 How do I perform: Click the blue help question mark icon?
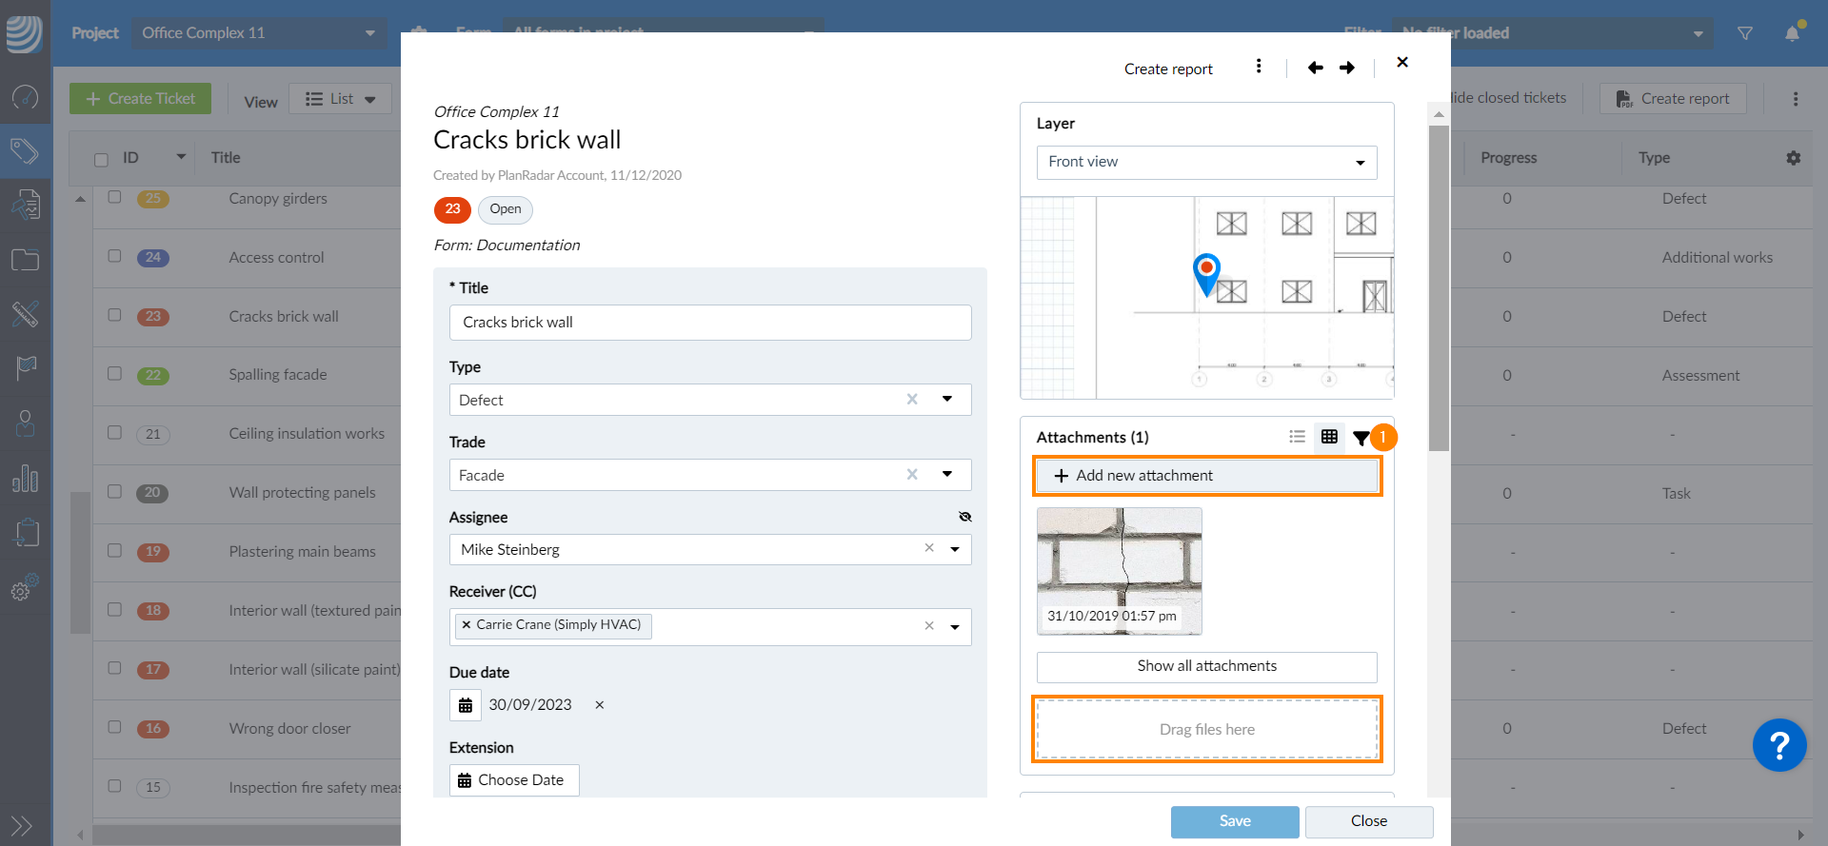coord(1778,744)
